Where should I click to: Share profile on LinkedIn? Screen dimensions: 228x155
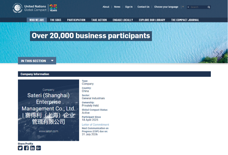point(32,148)
